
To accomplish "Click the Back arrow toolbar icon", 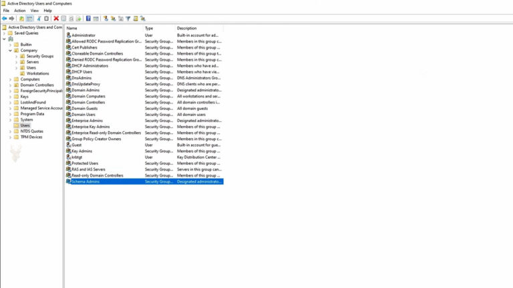I will click(x=5, y=19).
